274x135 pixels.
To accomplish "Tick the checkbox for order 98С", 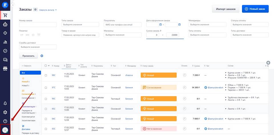I will (x=46, y=75).
